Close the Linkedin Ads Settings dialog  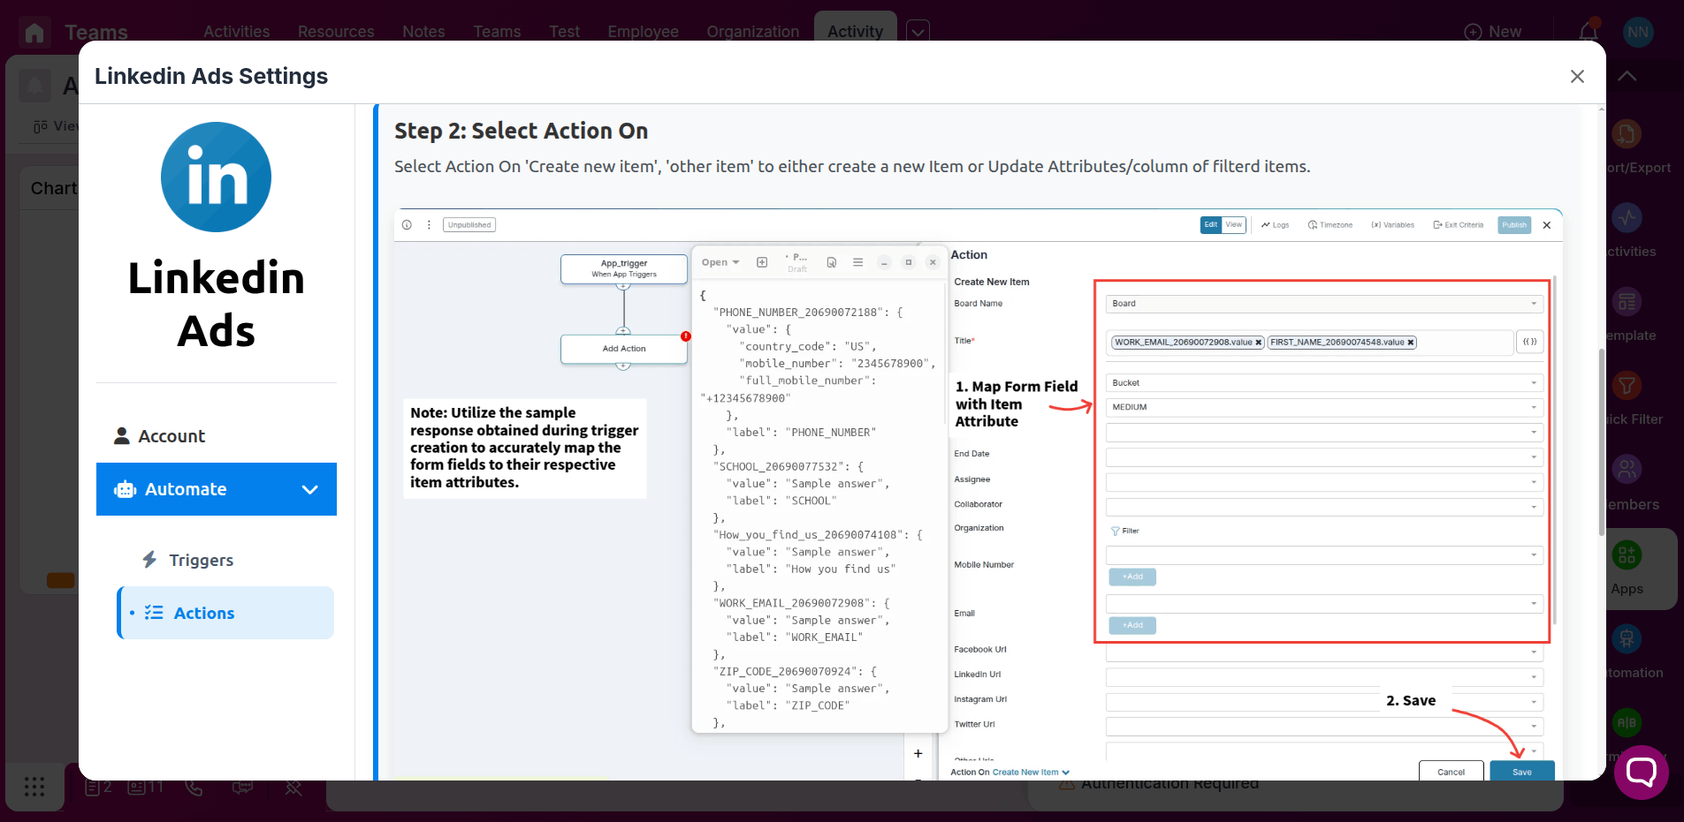pyautogui.click(x=1577, y=77)
